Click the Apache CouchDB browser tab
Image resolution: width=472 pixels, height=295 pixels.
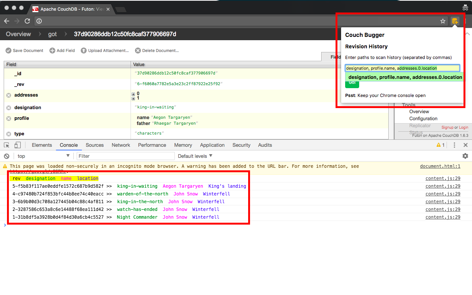click(71, 9)
